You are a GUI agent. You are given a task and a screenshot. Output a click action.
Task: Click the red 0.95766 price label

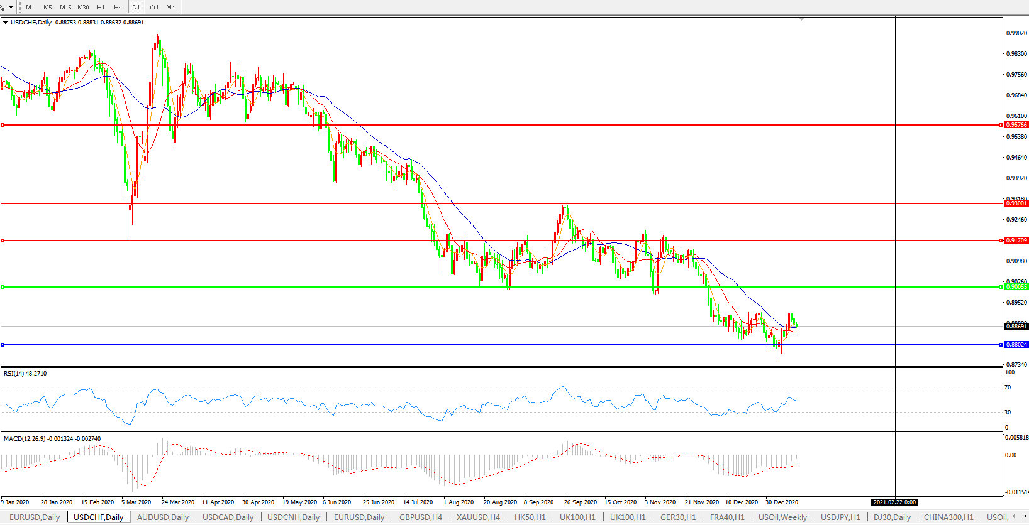(x=1016, y=125)
